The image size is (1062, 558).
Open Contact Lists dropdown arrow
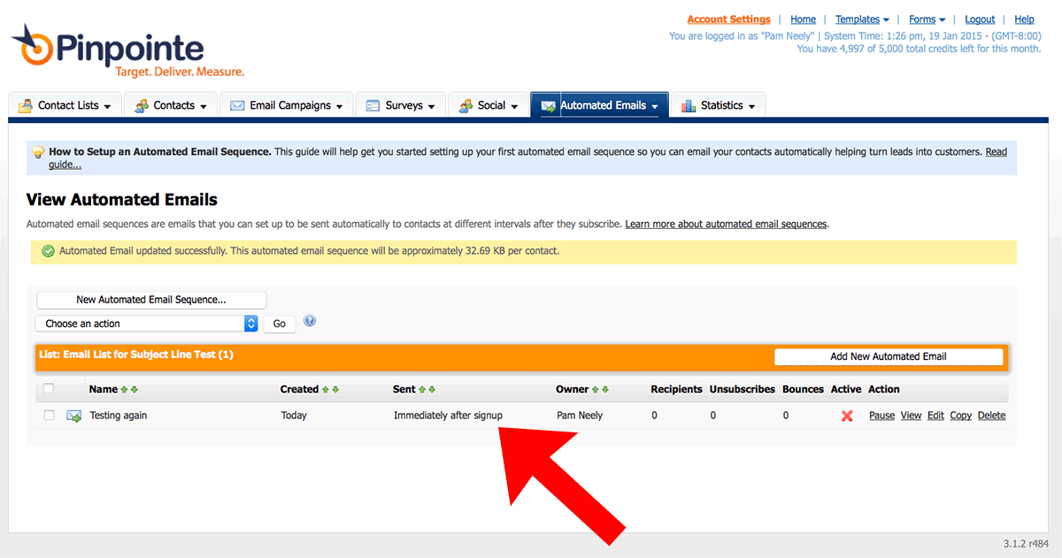pos(108,106)
